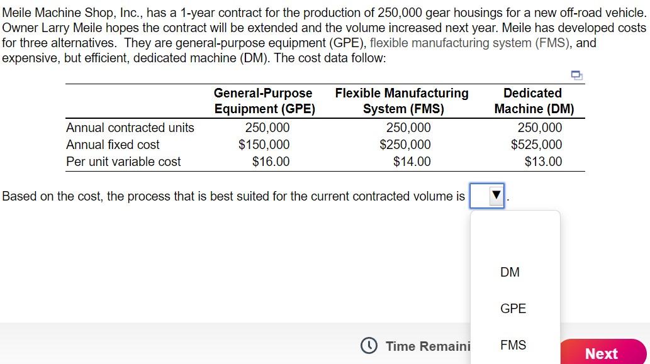Expand the answer selection box
Viewport: 650px width, 364px height.
point(488,196)
